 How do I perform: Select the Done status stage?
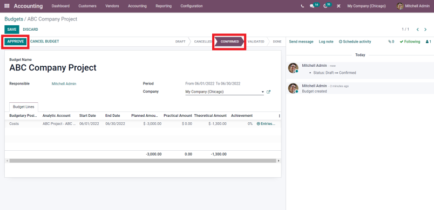(277, 41)
